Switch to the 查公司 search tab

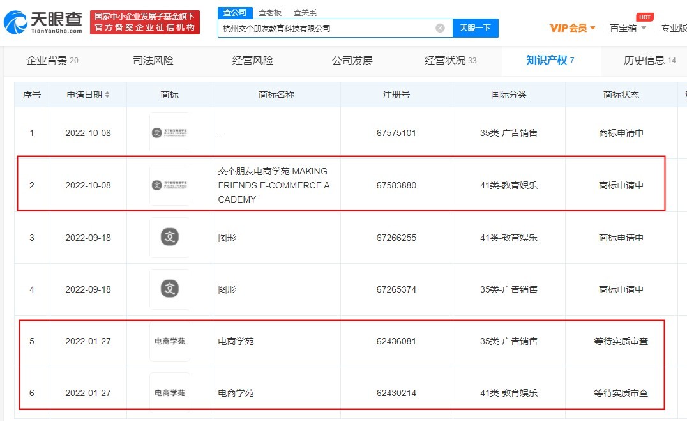coord(235,13)
